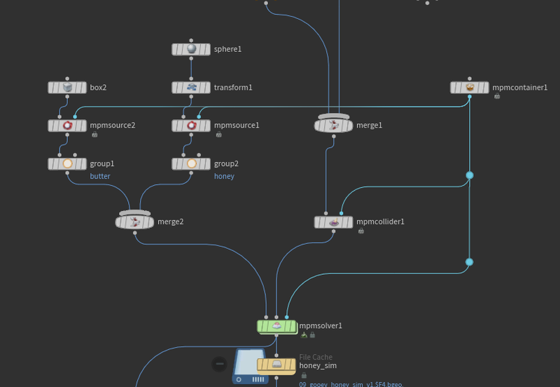Click the honey_sim node name label
The width and height of the screenshot is (560, 387).
(x=318, y=365)
